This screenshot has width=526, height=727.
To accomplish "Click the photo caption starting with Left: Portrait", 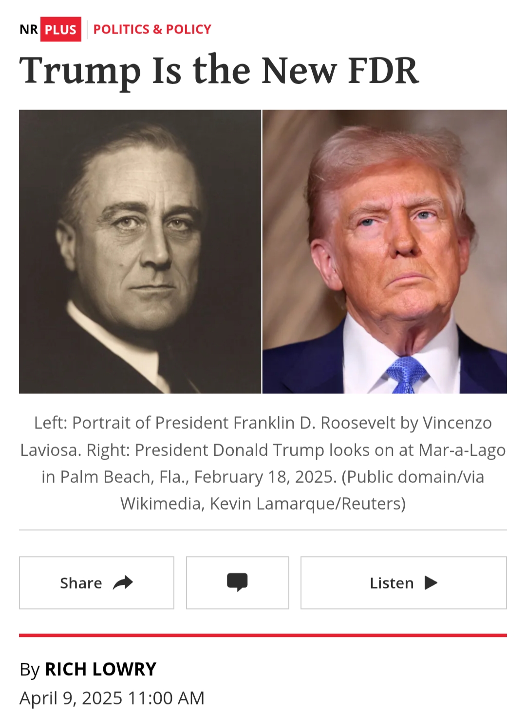I will [x=263, y=463].
